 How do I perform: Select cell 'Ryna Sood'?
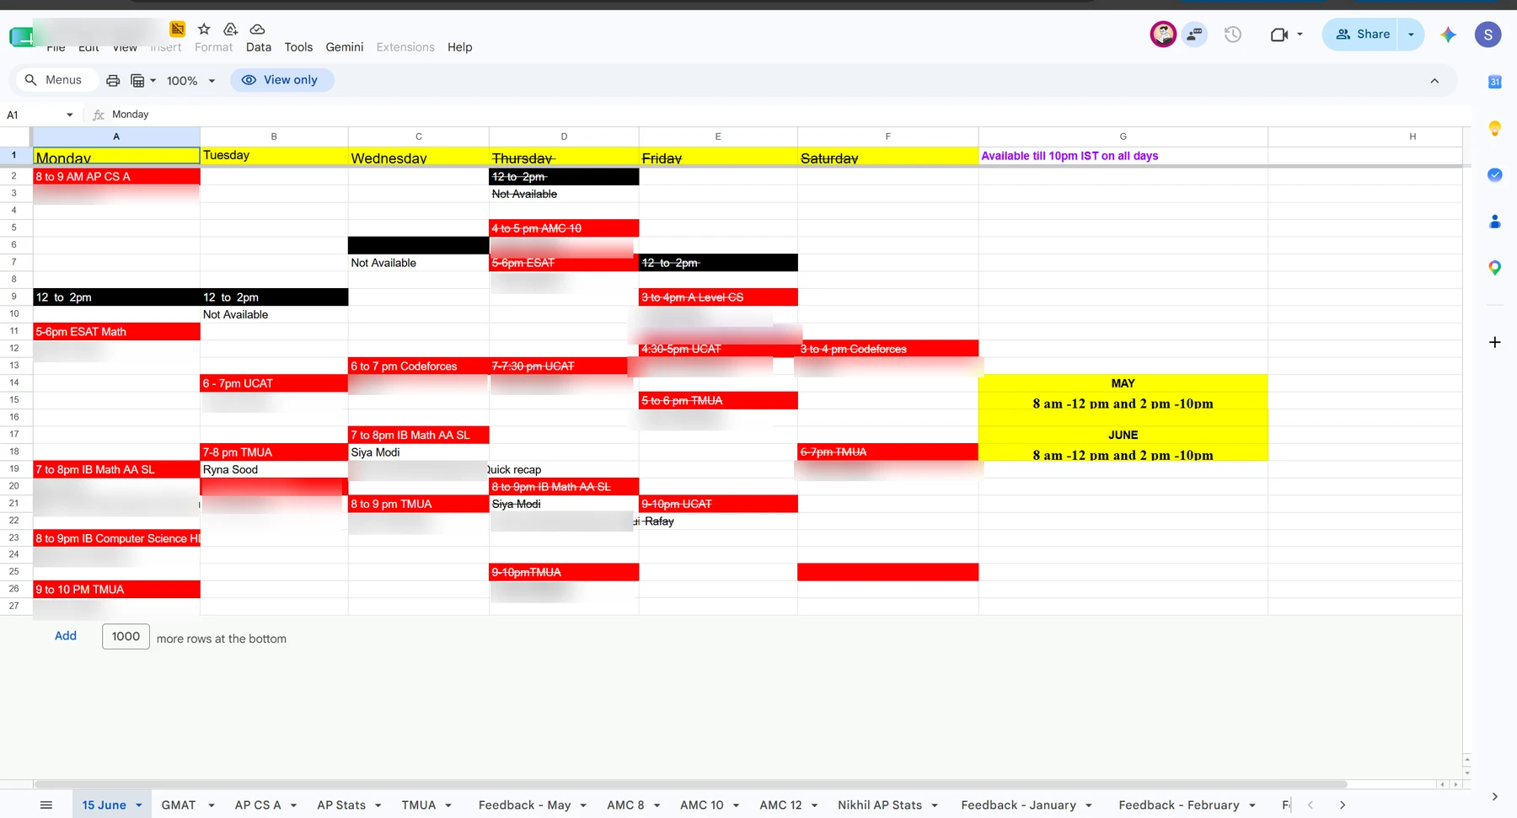[x=274, y=469]
